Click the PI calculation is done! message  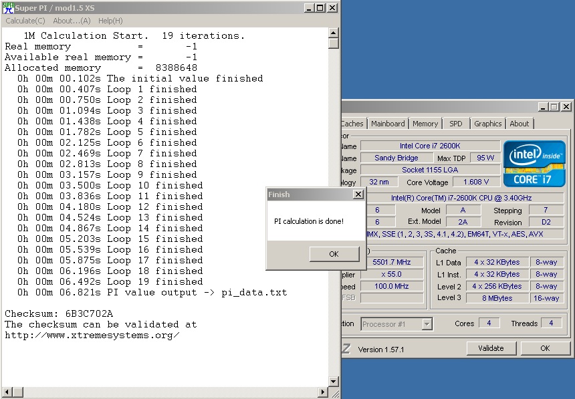coord(309,221)
